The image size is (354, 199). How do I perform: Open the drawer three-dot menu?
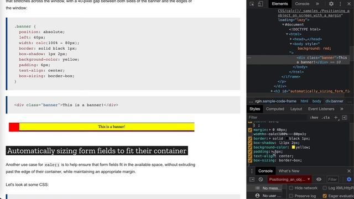(252, 171)
